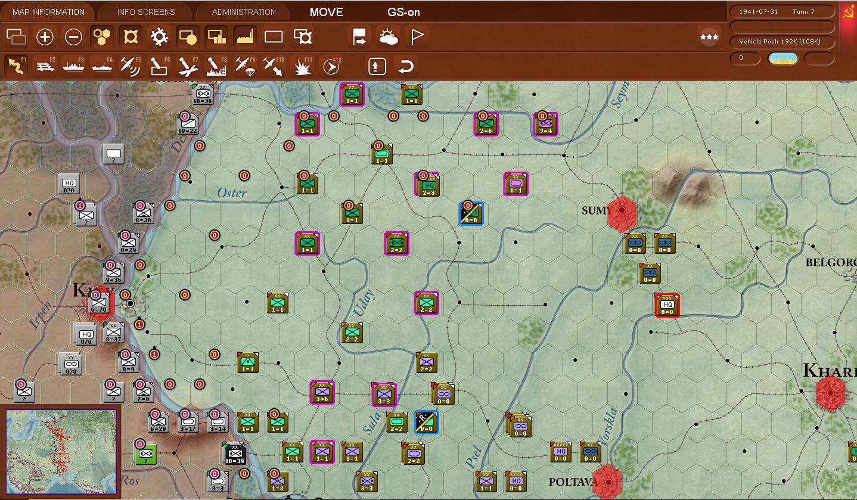Undo the last move (curved arrow icon)
857x500 pixels.
pyautogui.click(x=406, y=66)
